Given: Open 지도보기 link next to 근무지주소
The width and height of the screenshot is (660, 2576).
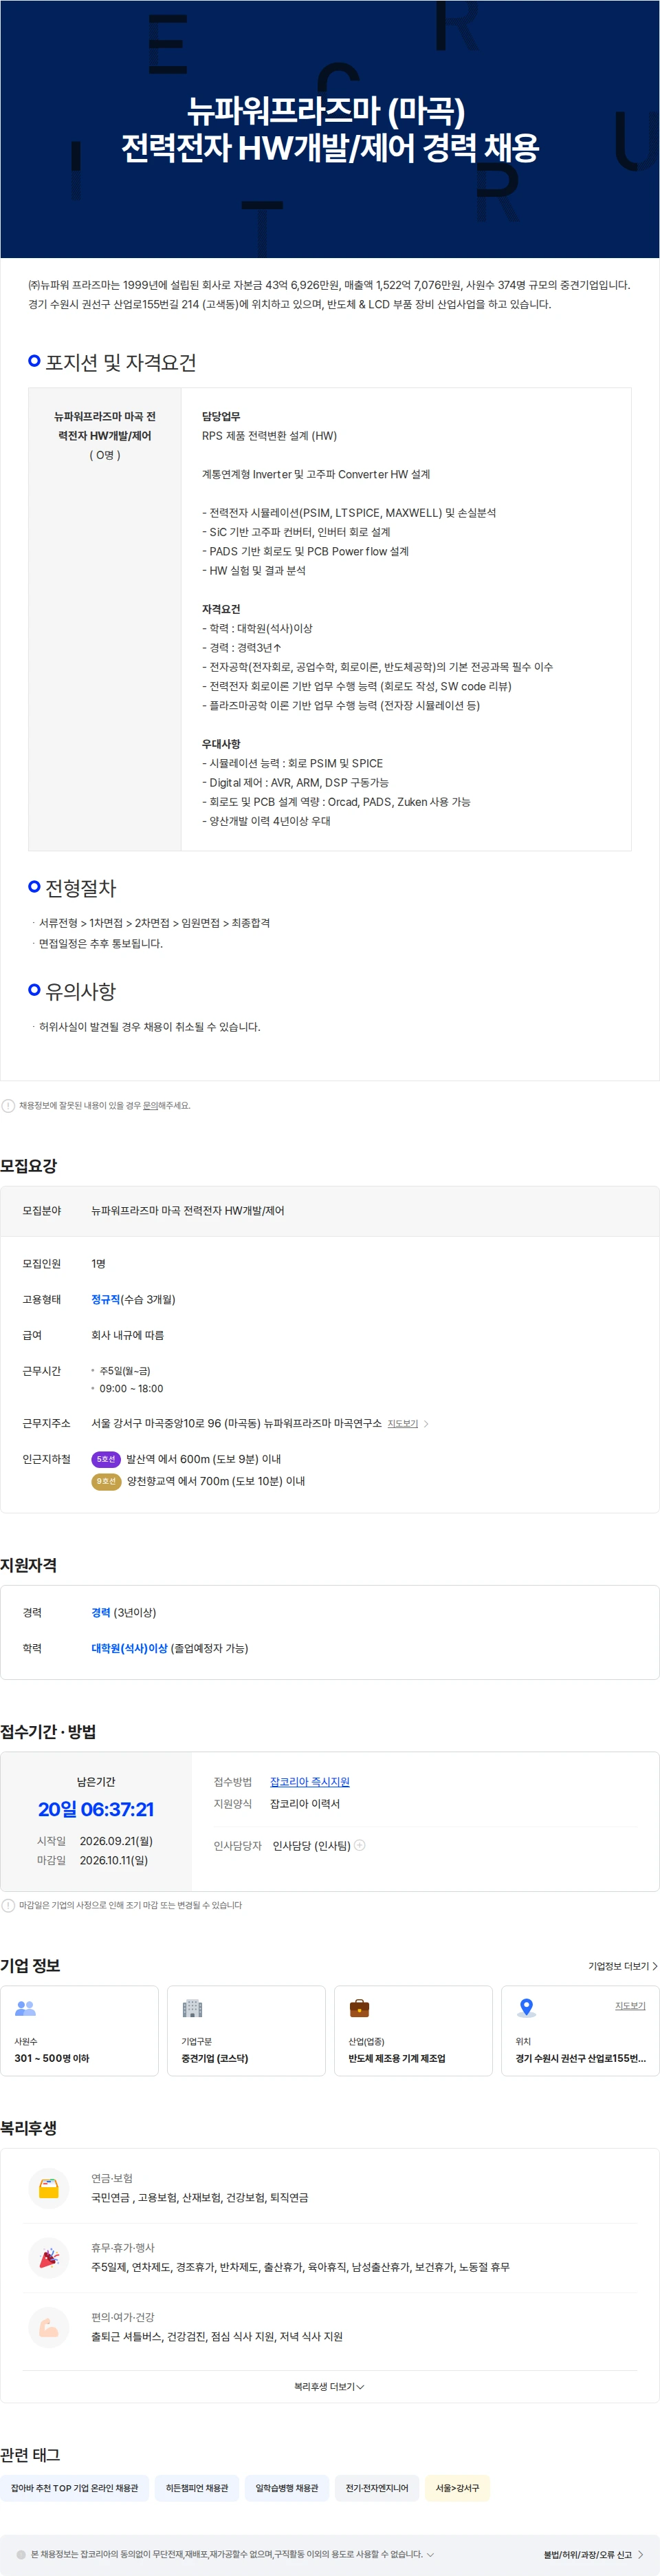Looking at the screenshot, I should pyautogui.click(x=402, y=1423).
